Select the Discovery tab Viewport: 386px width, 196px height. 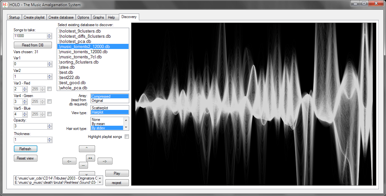[x=129, y=17]
